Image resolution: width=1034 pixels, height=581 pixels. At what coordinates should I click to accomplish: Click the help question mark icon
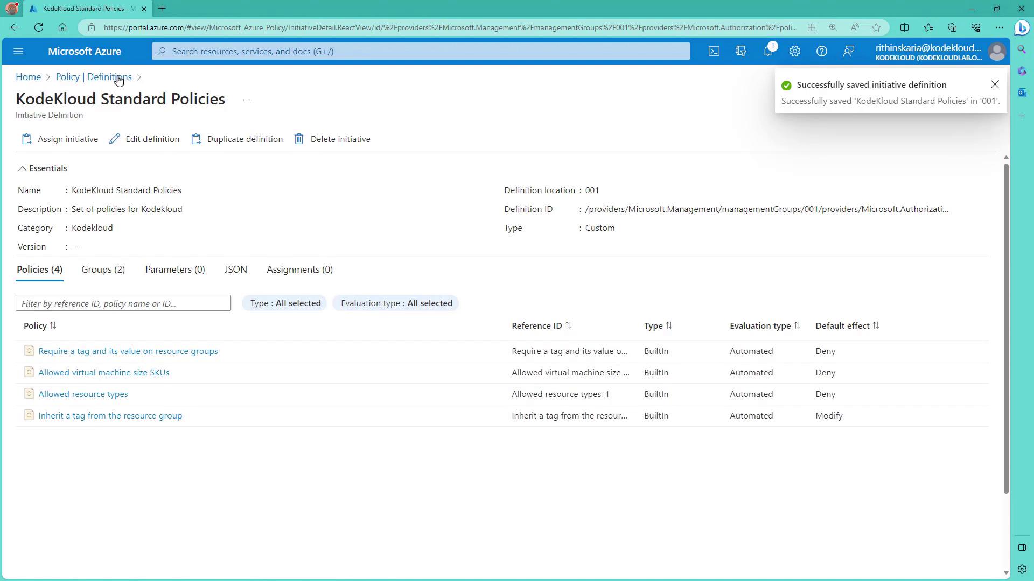coord(821,51)
